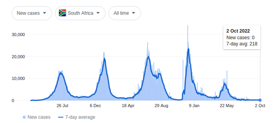This screenshot has height=123, width=276.
Task: Click the 9 Jan axis label
Action: point(194,106)
